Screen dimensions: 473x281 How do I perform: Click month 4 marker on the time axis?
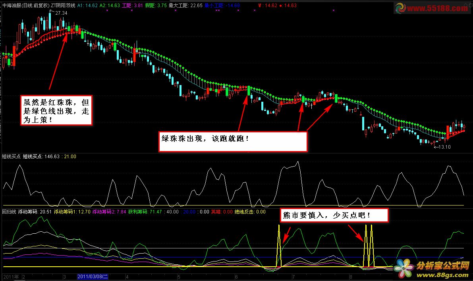(x=127, y=277)
